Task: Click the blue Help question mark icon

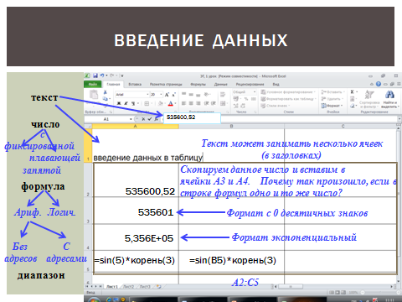Action: pos(379,84)
